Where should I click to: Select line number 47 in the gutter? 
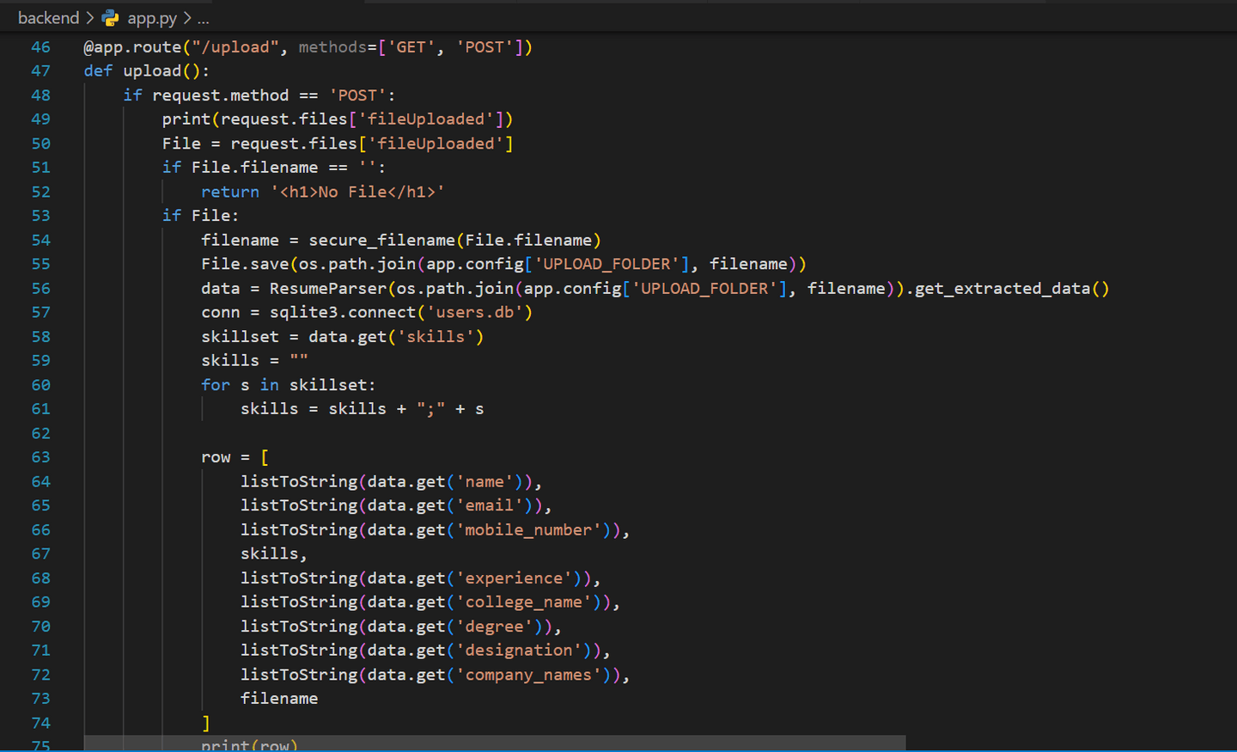40,71
